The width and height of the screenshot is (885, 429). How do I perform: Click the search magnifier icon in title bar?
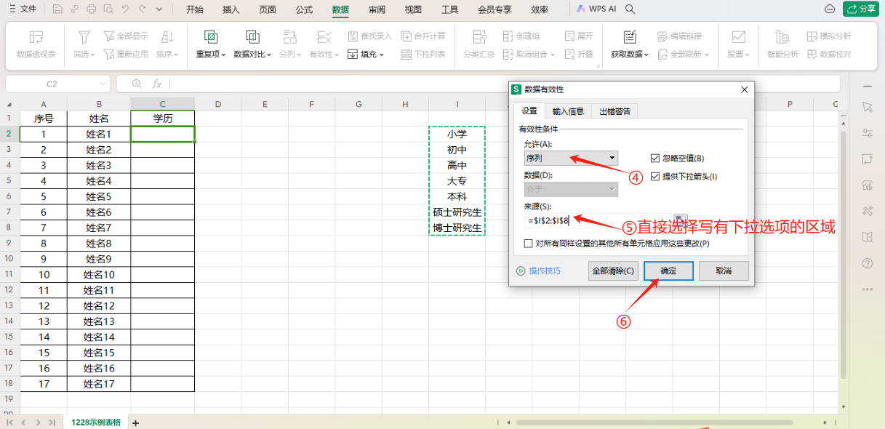pyautogui.click(x=630, y=9)
